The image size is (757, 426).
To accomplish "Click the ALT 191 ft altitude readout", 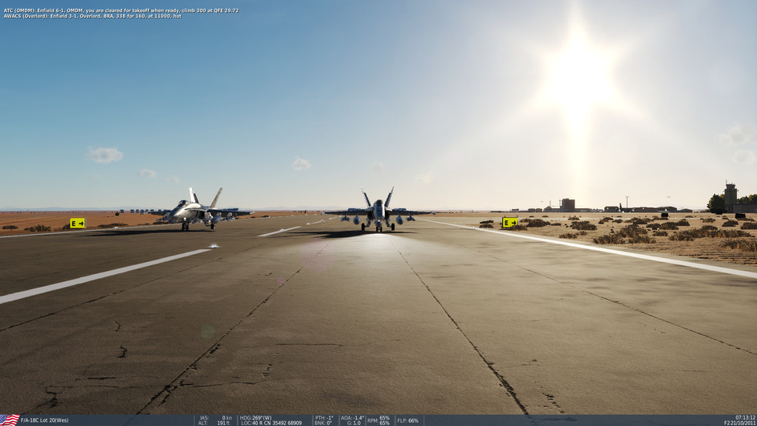I will point(215,423).
